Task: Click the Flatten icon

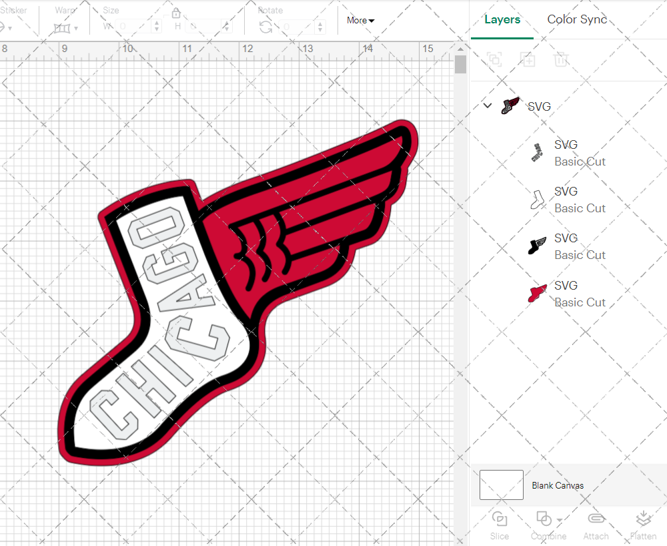Action: [x=643, y=519]
